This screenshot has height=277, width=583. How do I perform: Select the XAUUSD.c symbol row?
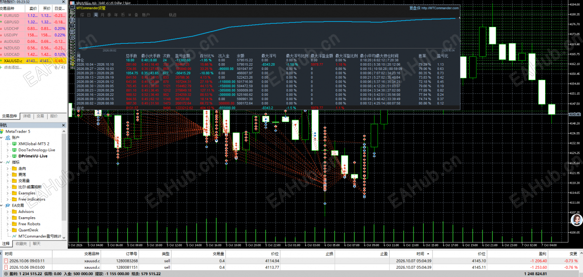(34, 61)
